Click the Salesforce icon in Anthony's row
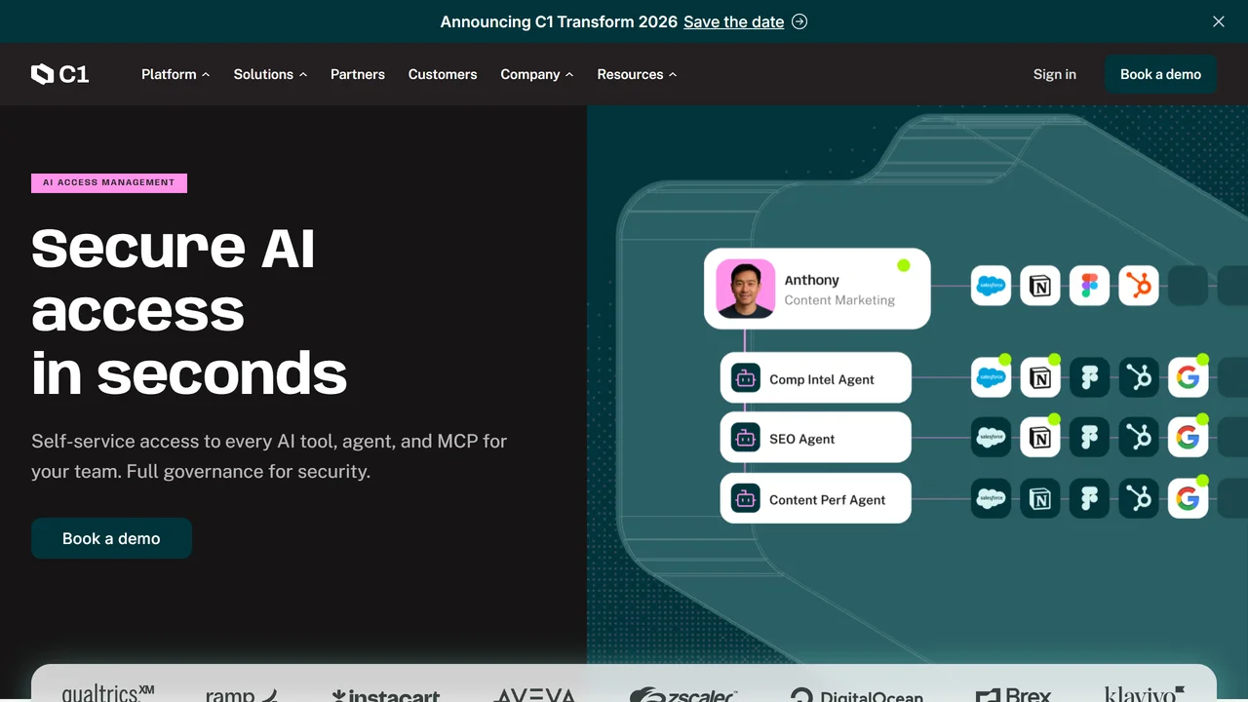The image size is (1248, 702). [991, 286]
